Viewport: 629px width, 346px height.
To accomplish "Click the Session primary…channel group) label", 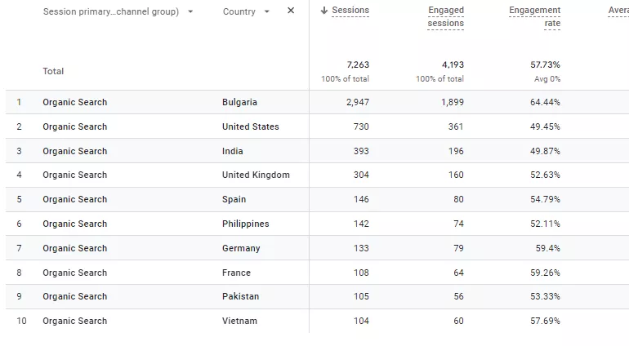I will (x=111, y=11).
